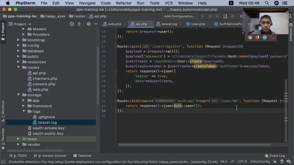Click the tool window toggle icon in status bar
294x165 pixels.
tap(3, 162)
